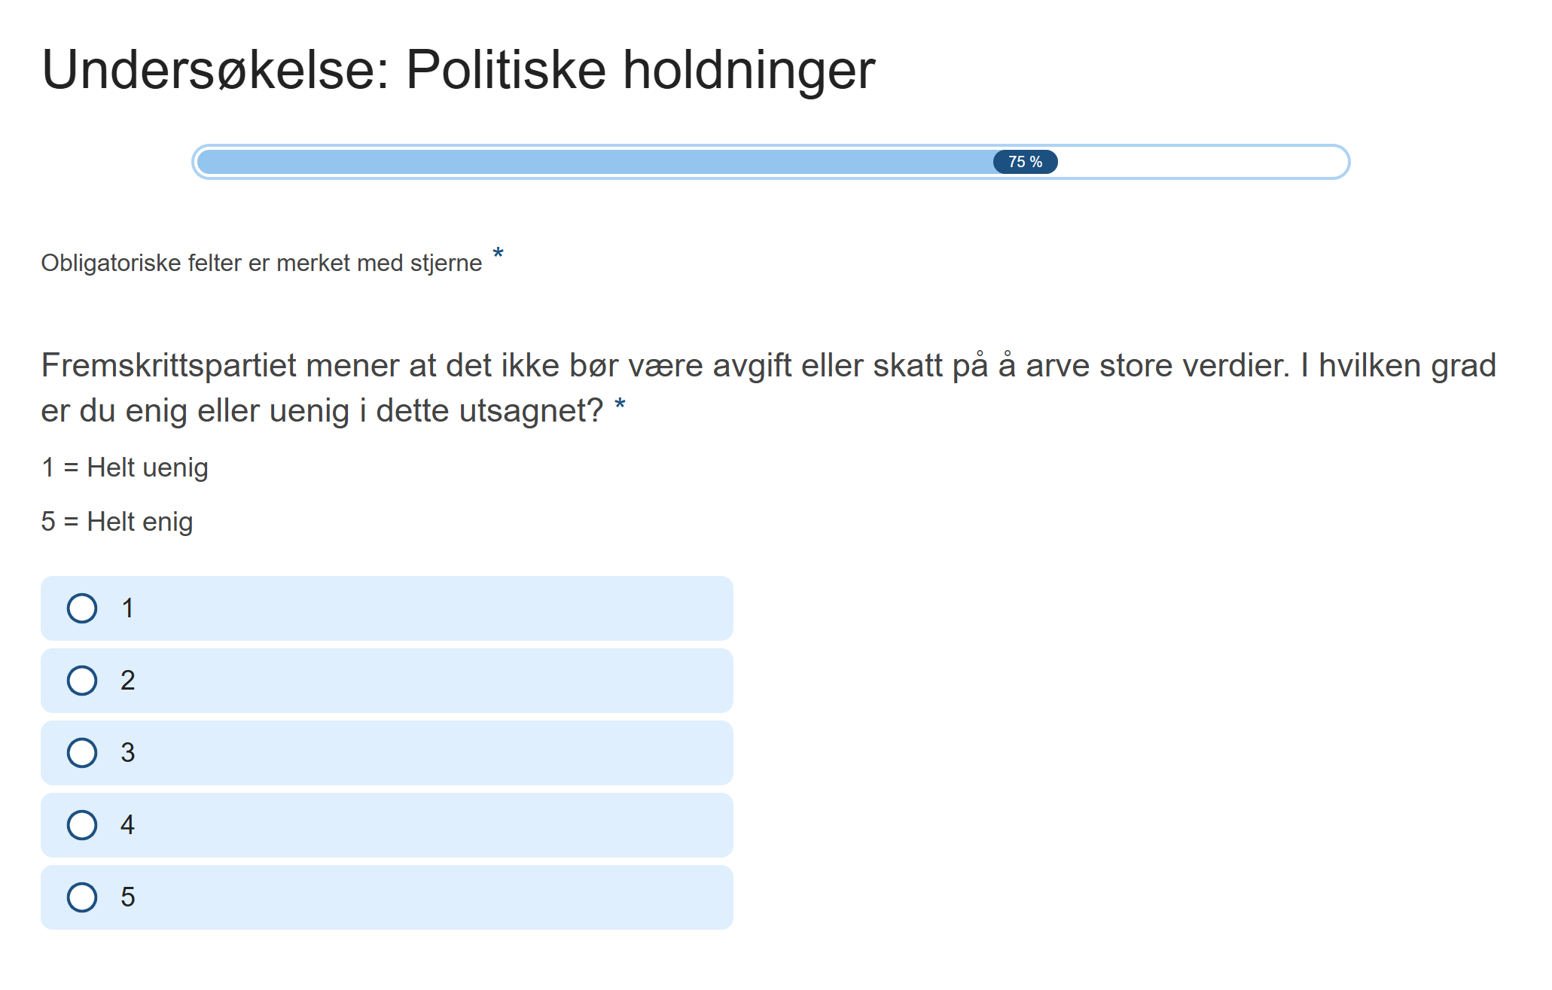The image size is (1552, 990).
Task: Click the "Undersøkelse: Politiske holdninger" heading
Action: click(x=458, y=70)
